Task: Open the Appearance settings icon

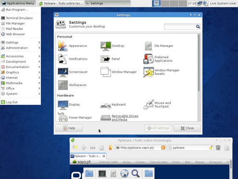Action: (x=63, y=46)
